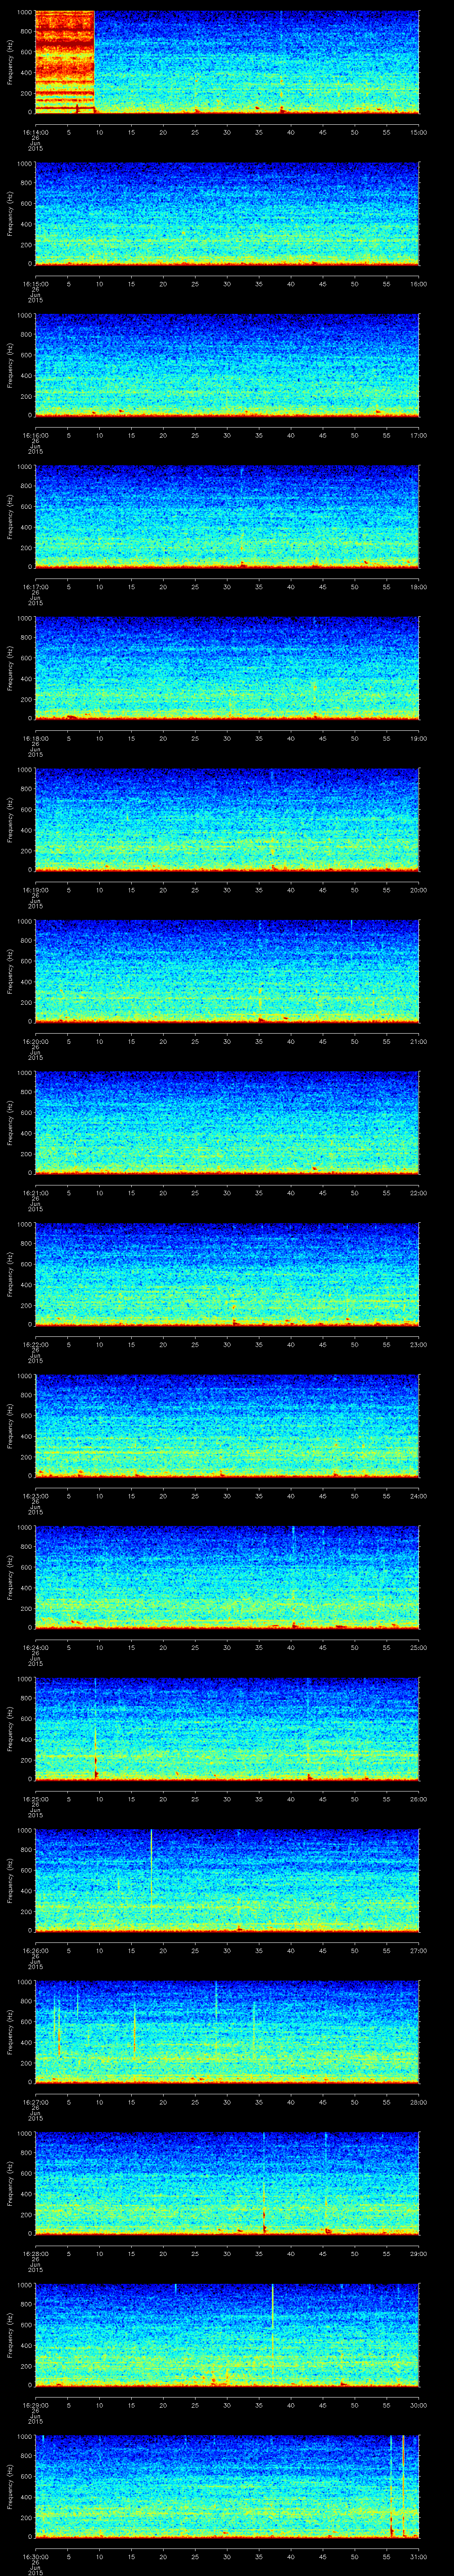Click the 16:30:00 start time label

[35, 2556]
